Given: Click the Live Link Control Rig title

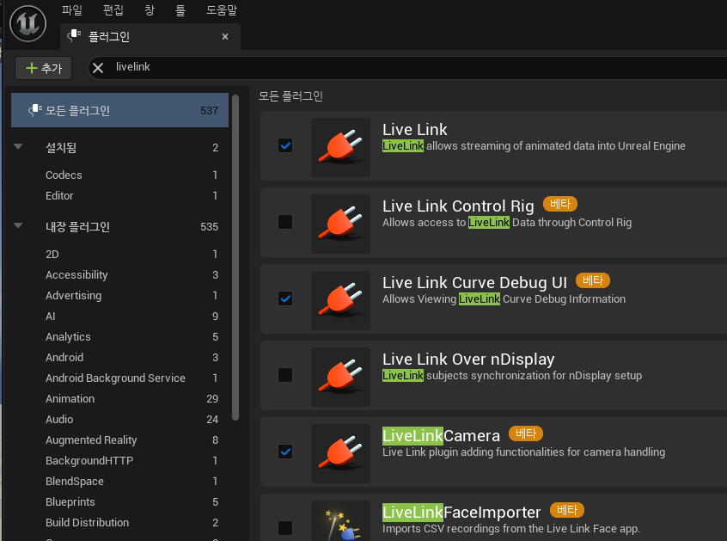Looking at the screenshot, I should click(x=458, y=206).
